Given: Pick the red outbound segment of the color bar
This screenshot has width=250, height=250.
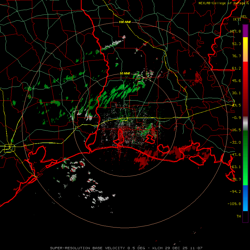Looking at the screenshot, I should (x=245, y=89).
